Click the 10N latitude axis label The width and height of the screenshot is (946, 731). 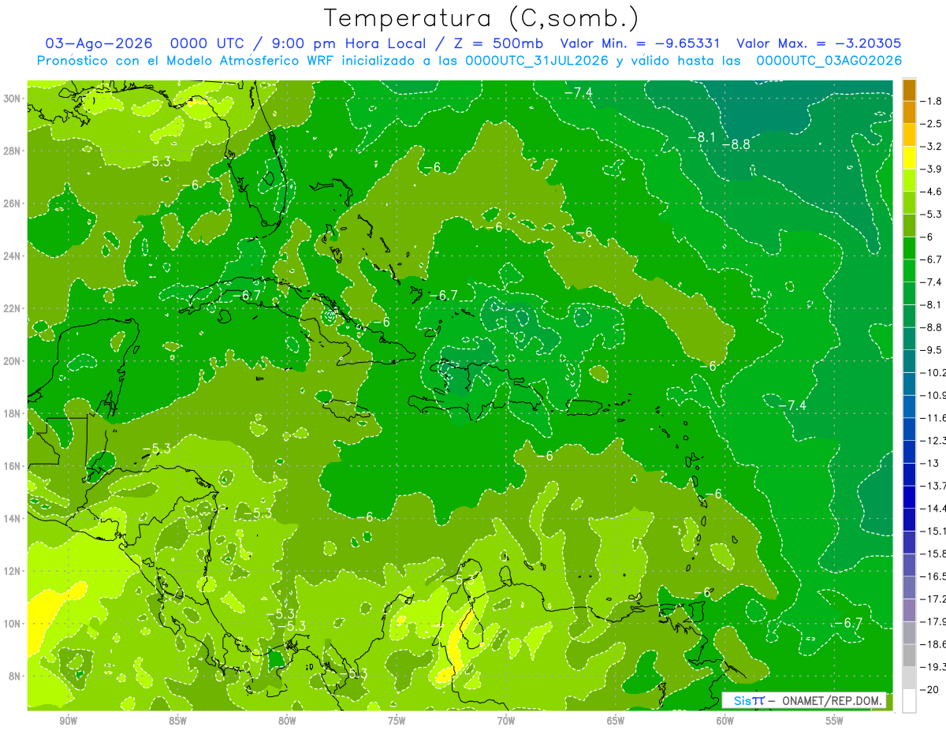coord(12,623)
